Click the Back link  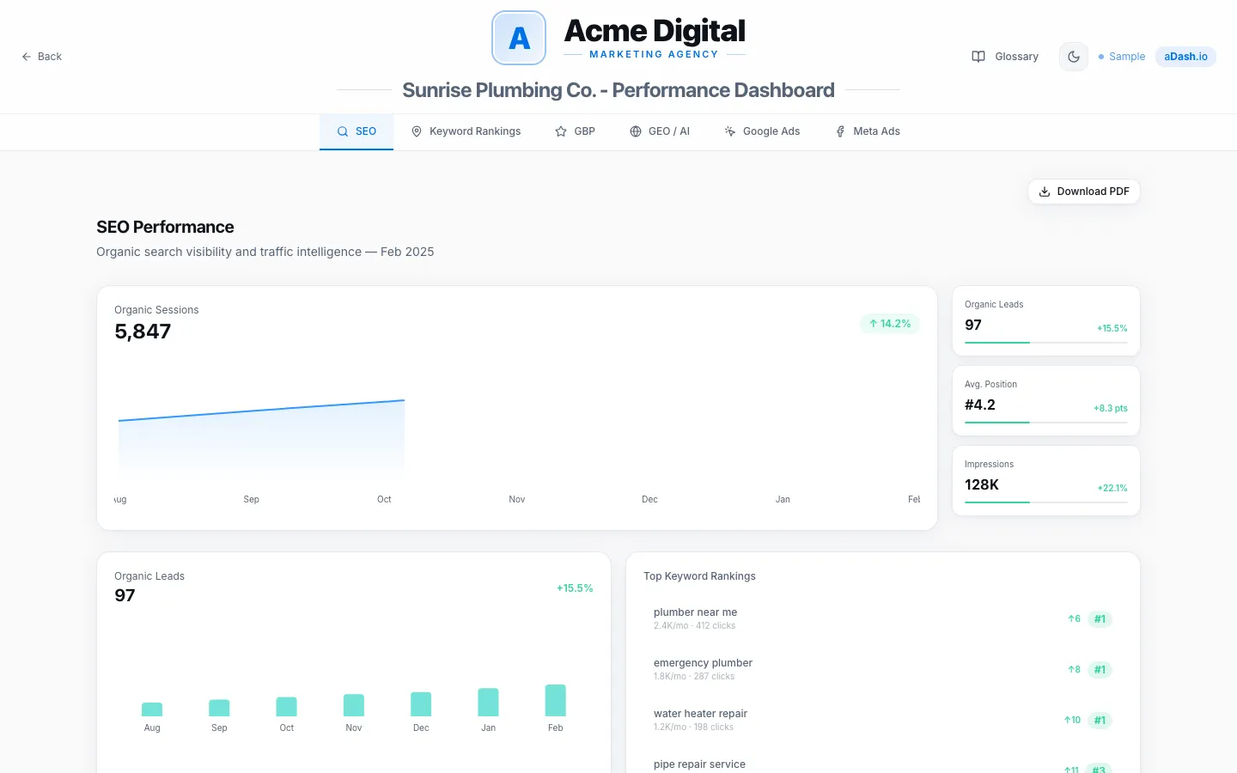tap(41, 57)
